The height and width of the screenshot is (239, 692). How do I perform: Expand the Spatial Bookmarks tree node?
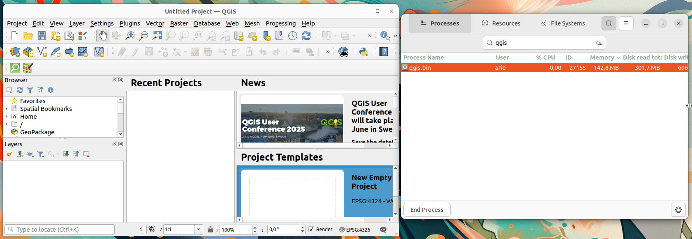click(x=7, y=109)
